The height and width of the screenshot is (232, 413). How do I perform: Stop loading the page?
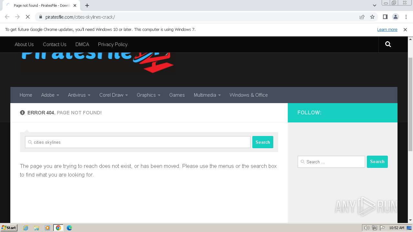(28, 17)
